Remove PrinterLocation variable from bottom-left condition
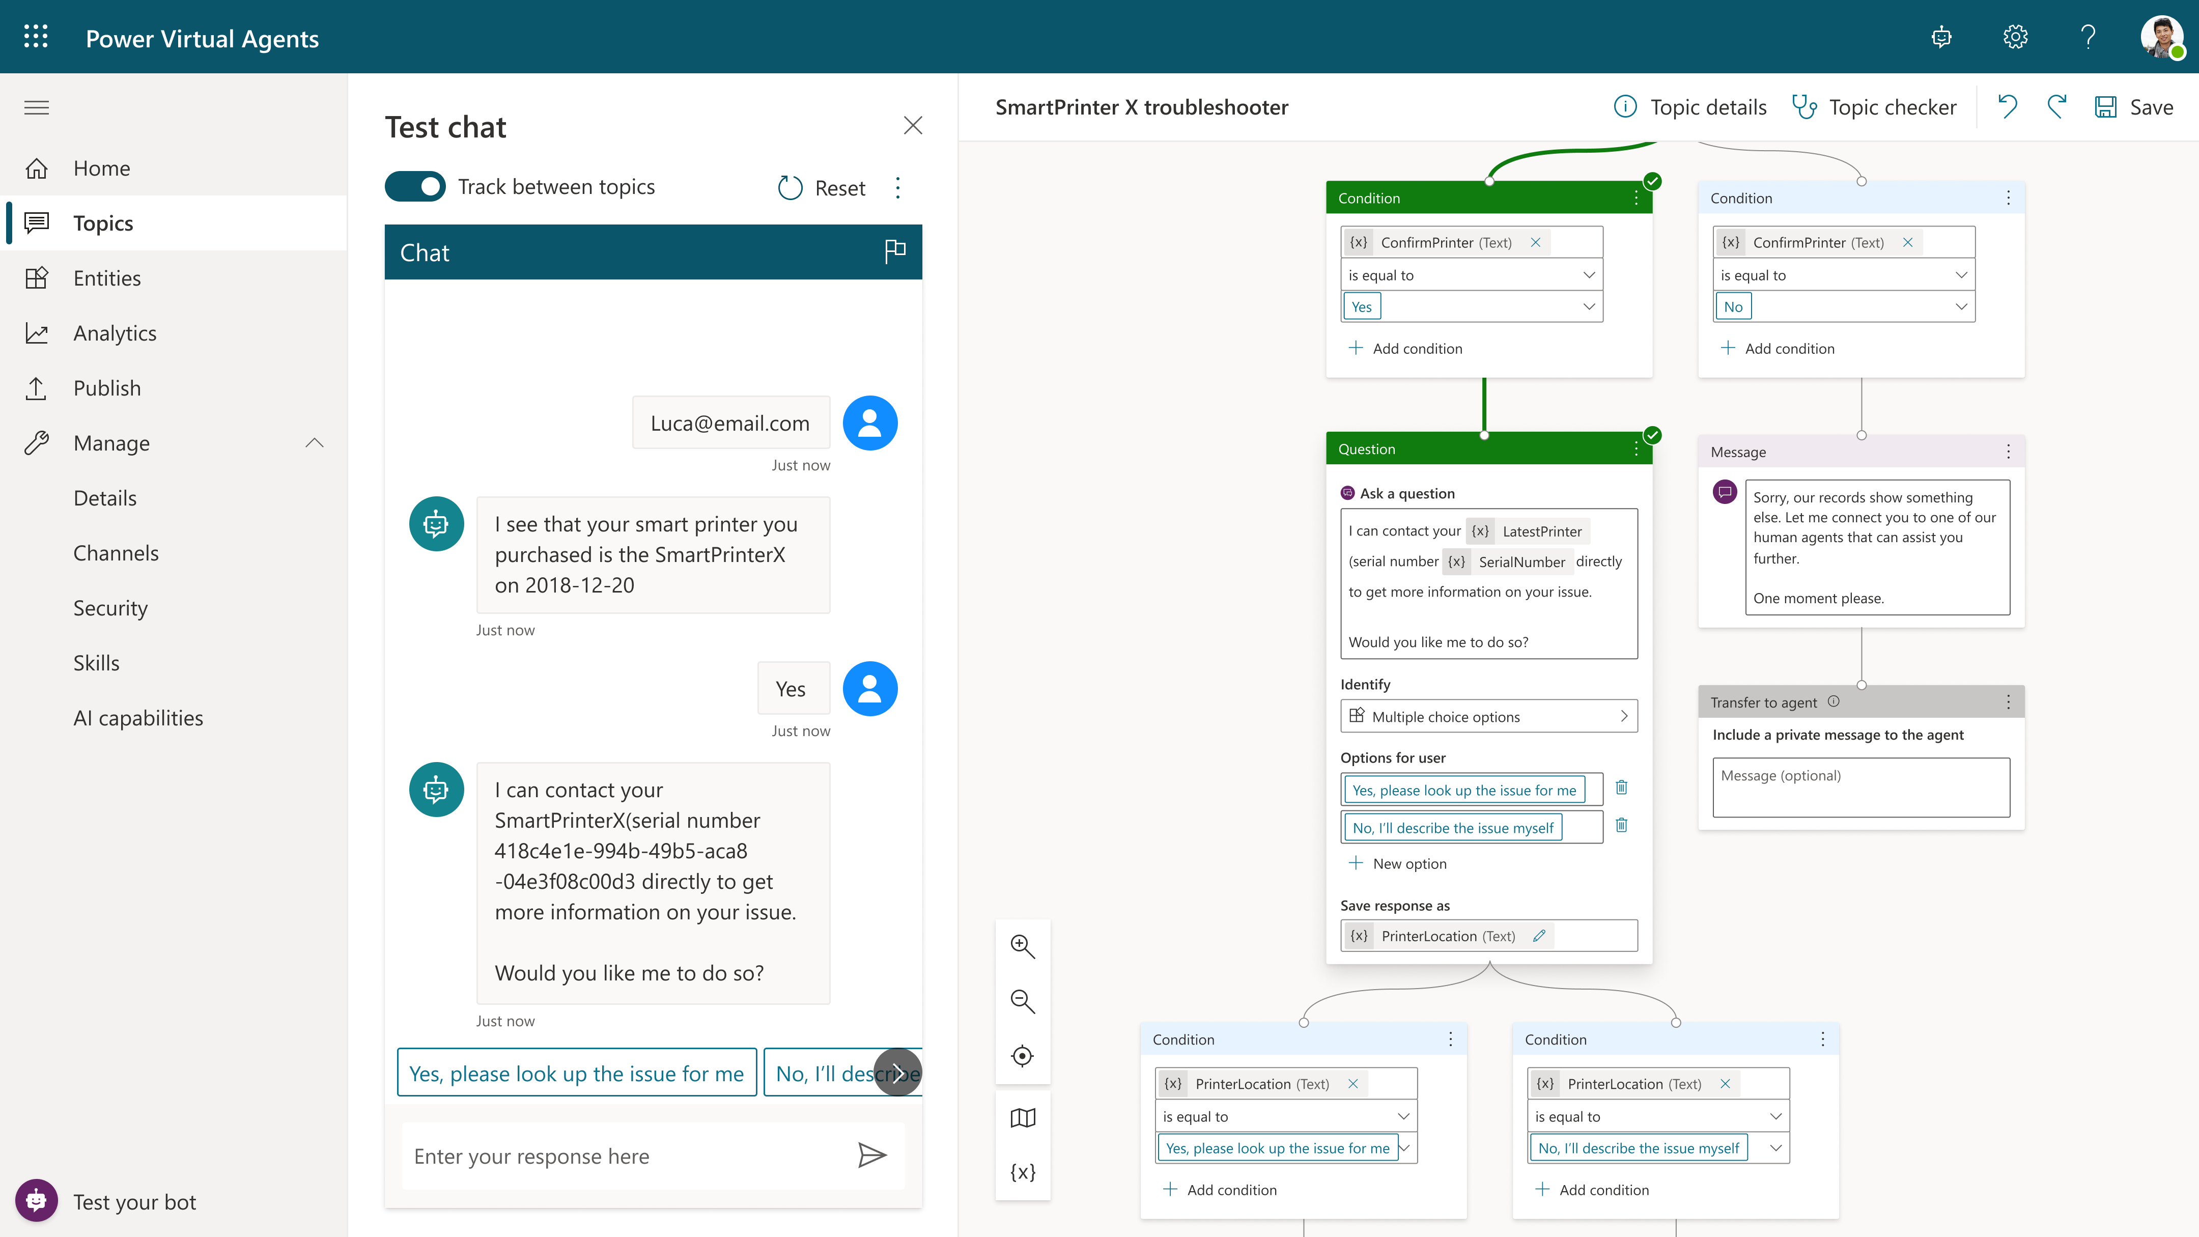This screenshot has width=2199, height=1237. tap(1353, 1083)
